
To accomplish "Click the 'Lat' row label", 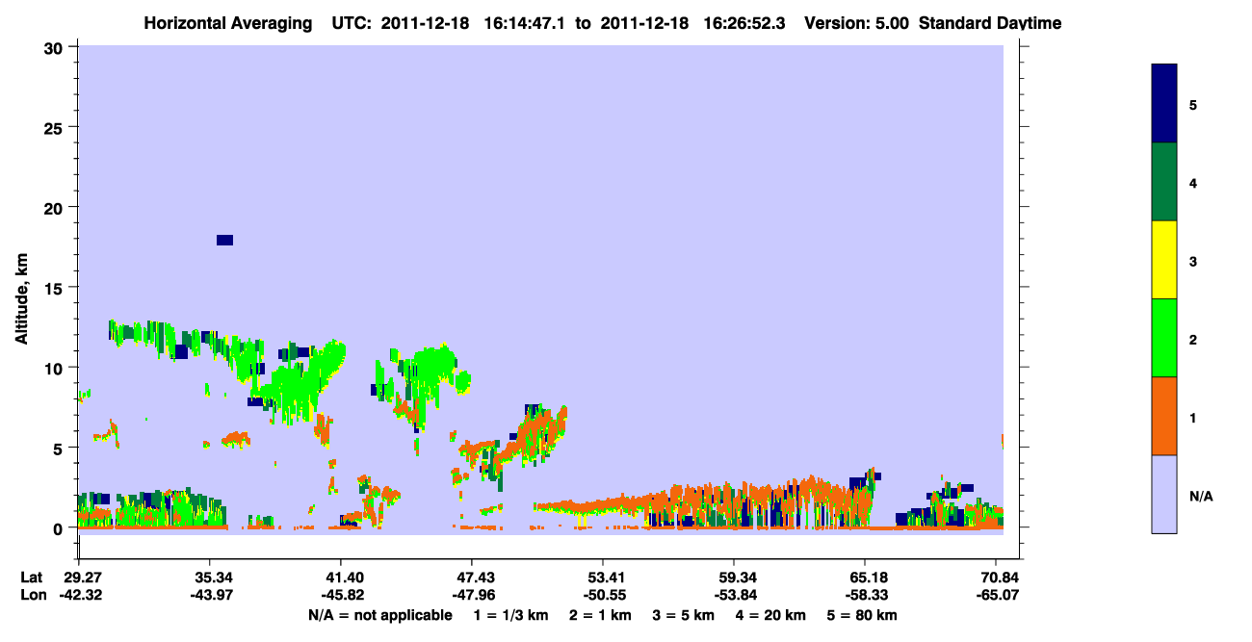I will [32, 578].
